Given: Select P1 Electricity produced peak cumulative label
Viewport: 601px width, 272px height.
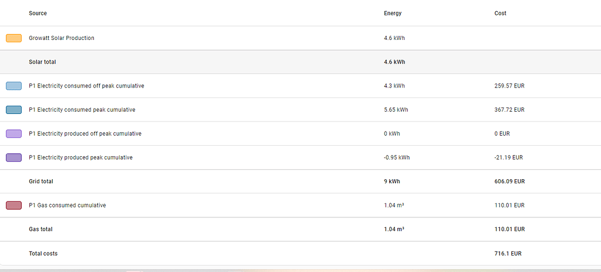Looking at the screenshot, I should tap(80, 157).
